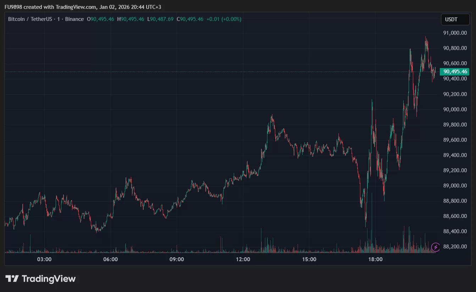This screenshot has width=476, height=292.
Task: Select the 06:00 time axis label
Action: 111,259
